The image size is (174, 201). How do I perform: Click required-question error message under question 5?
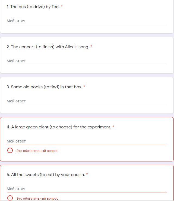38,199
